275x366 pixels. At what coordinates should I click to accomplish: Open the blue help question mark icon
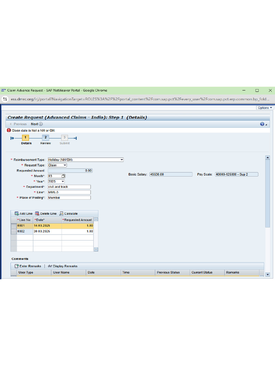tap(262, 124)
